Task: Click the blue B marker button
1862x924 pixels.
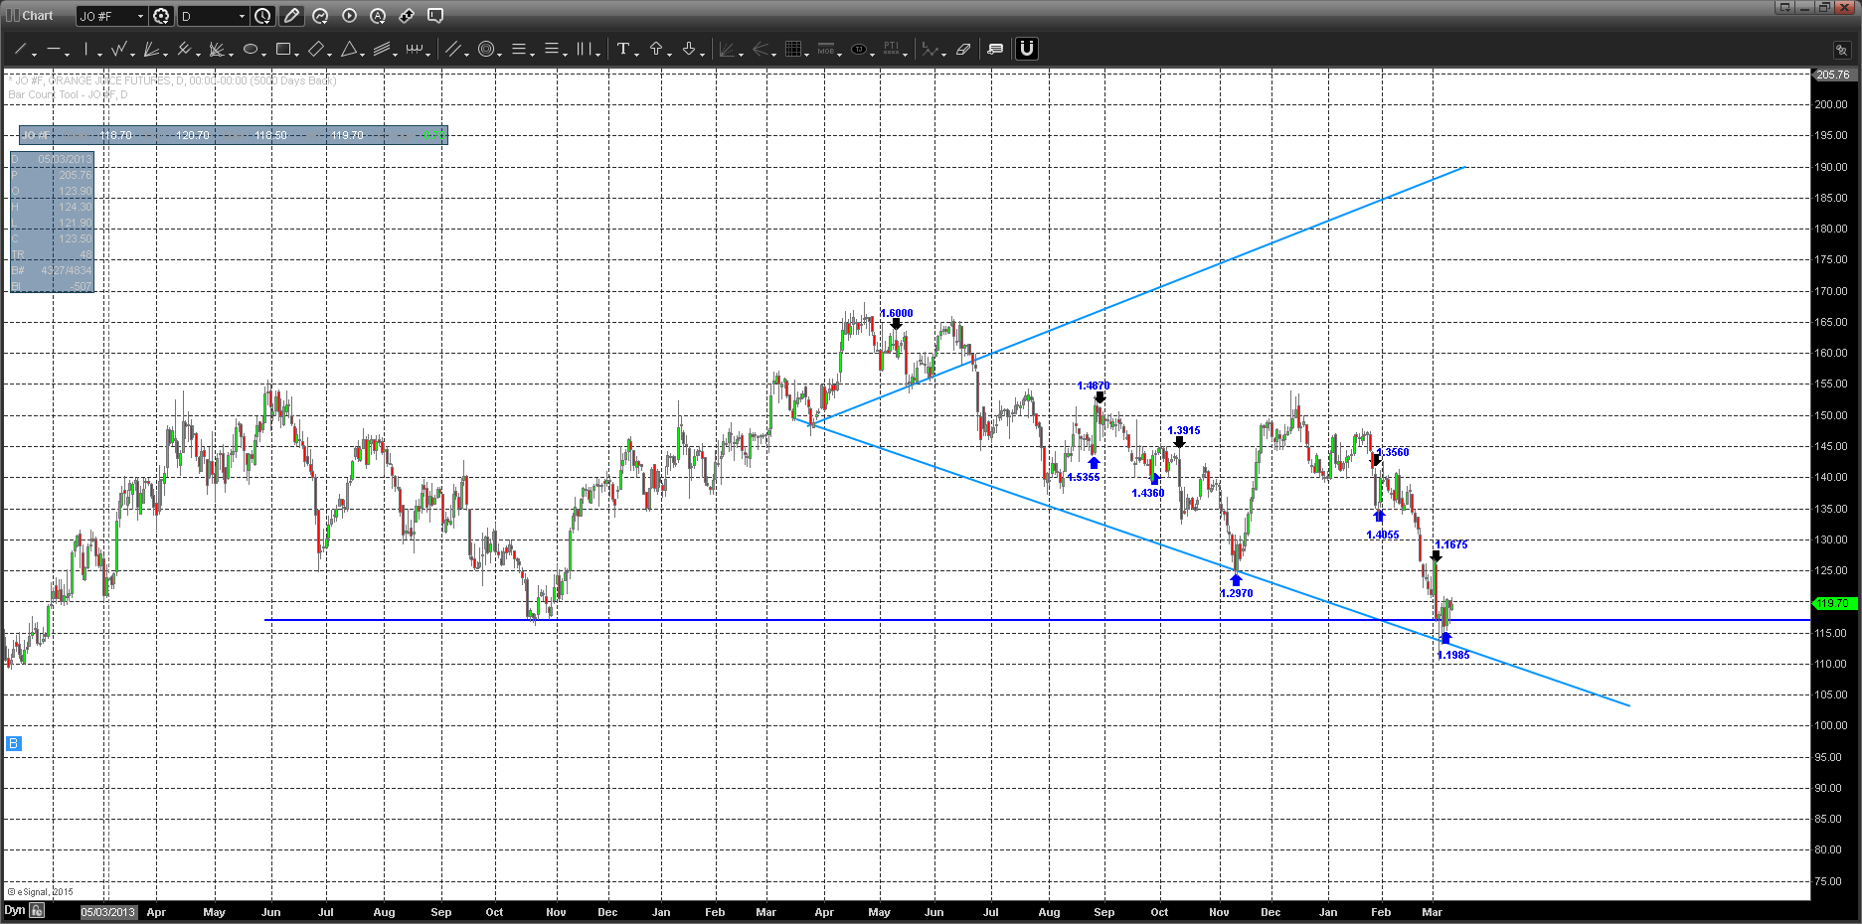Action: 13,743
